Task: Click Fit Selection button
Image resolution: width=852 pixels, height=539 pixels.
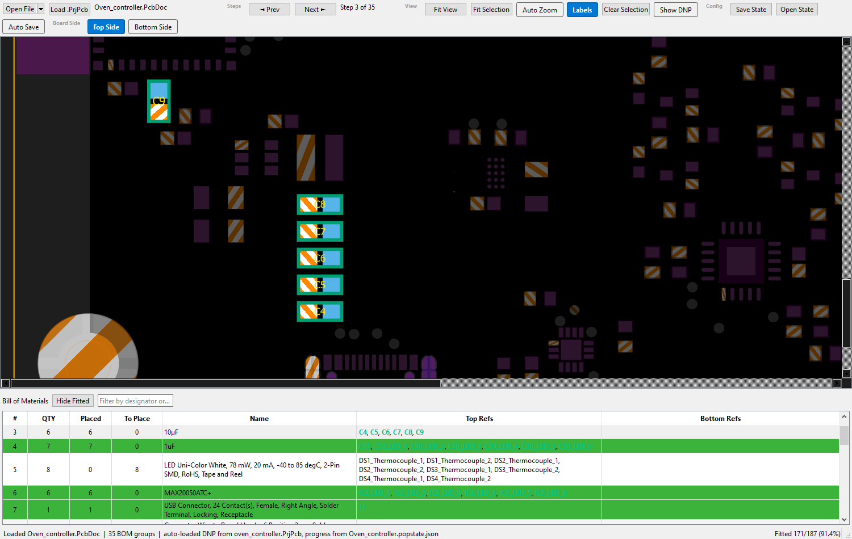Action: pos(491,9)
